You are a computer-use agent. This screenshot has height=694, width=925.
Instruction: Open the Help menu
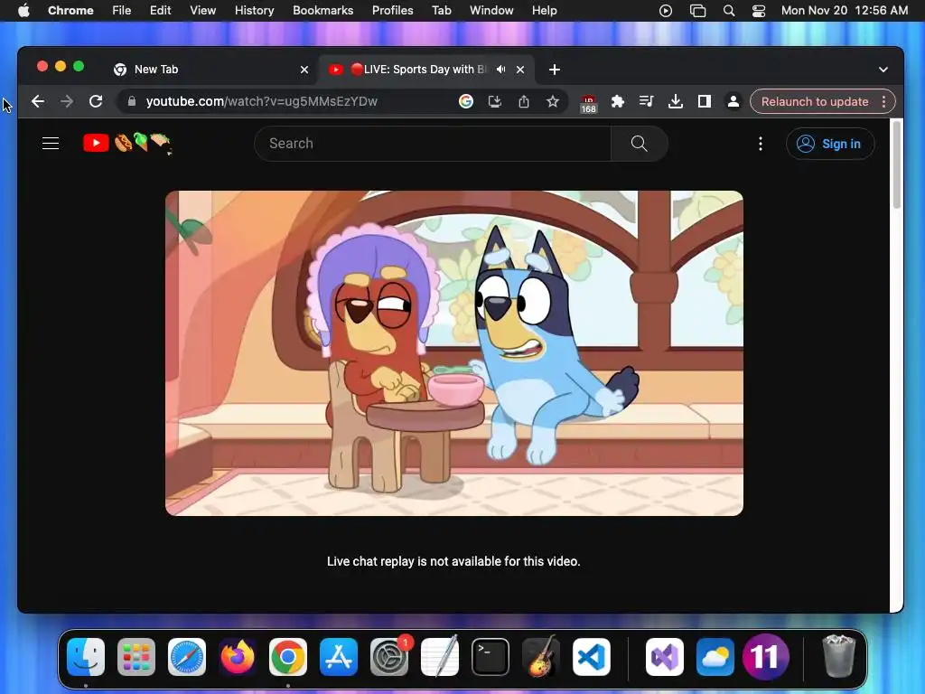click(544, 11)
